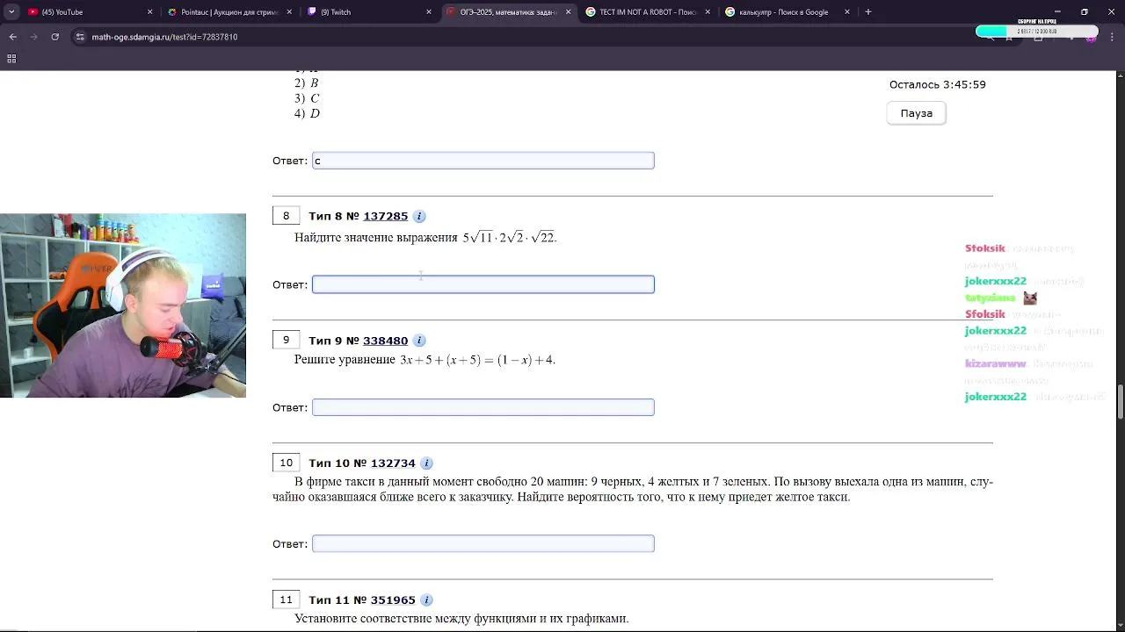Click the heading 'Тип 10'
Screen dimensions: 1125x632
click(x=330, y=463)
